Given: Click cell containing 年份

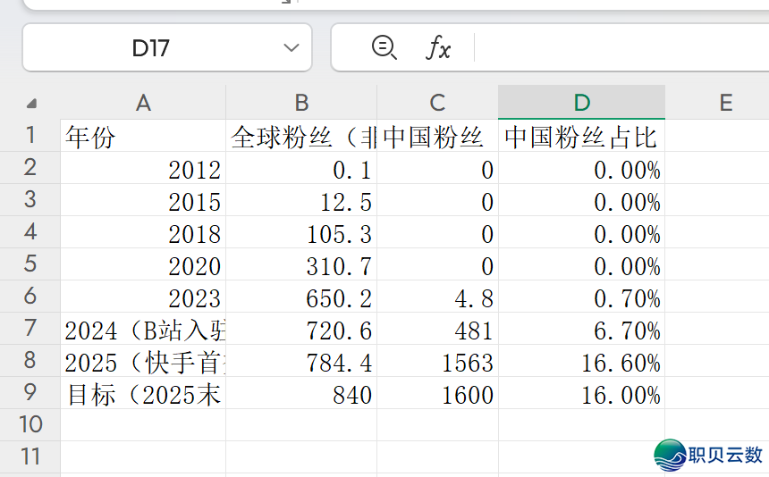Looking at the screenshot, I should coord(143,137).
